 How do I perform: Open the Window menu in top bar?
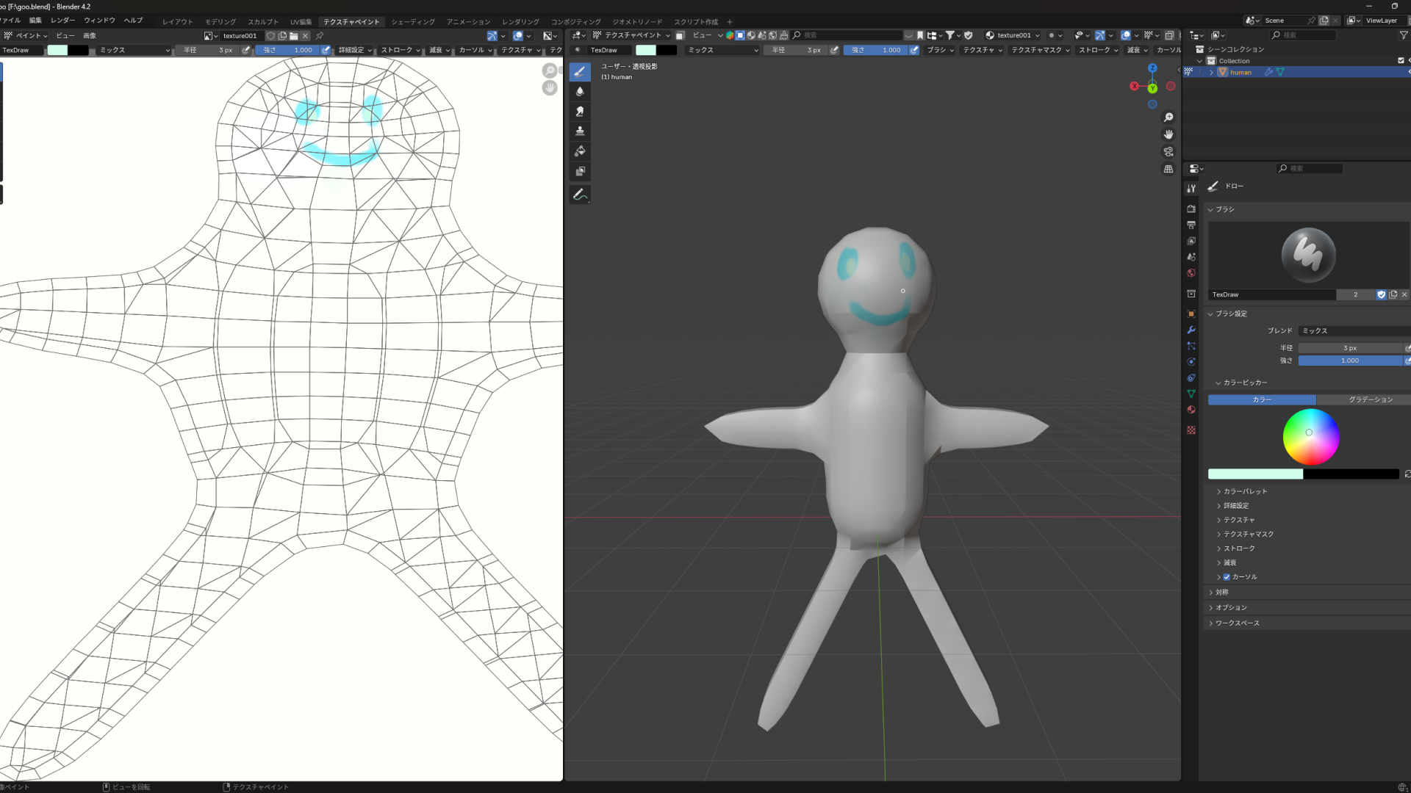click(x=99, y=21)
